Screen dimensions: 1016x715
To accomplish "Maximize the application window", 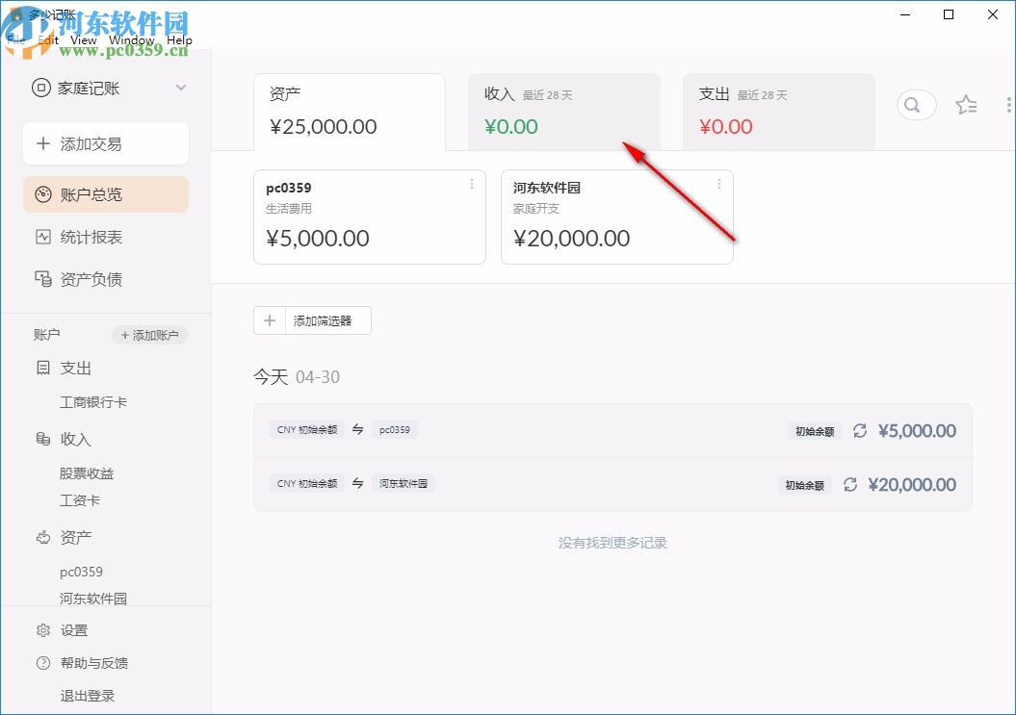I will [949, 14].
